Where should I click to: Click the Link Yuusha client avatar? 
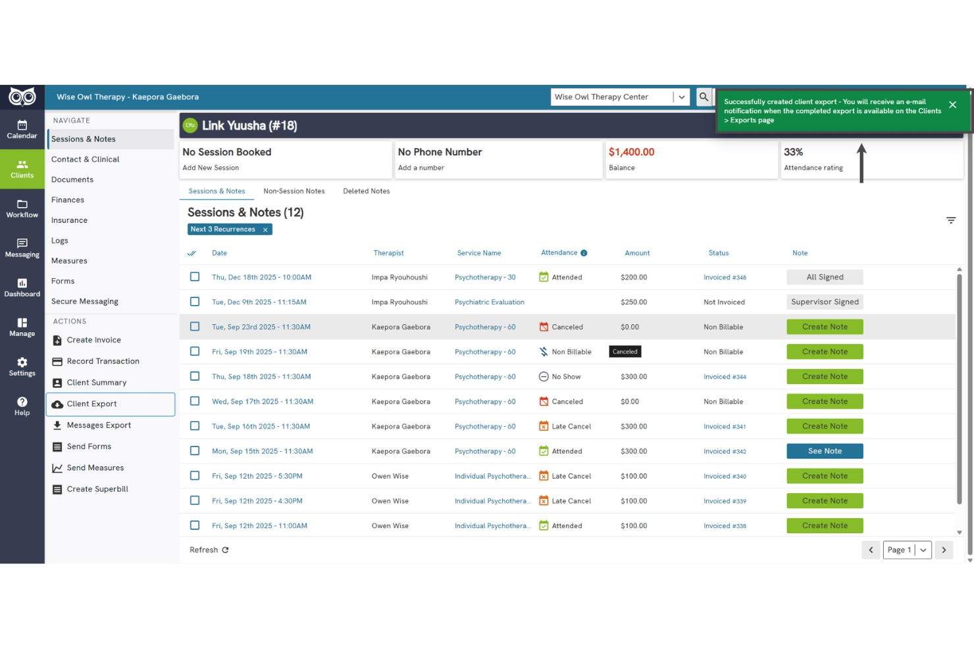(190, 125)
